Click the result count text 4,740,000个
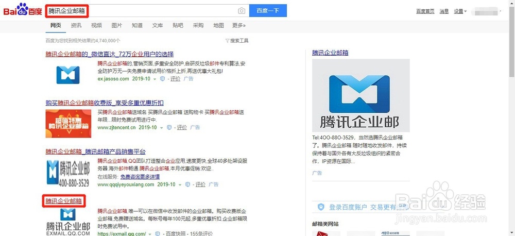The height and width of the screenshot is (236, 515). pyautogui.click(x=108, y=41)
